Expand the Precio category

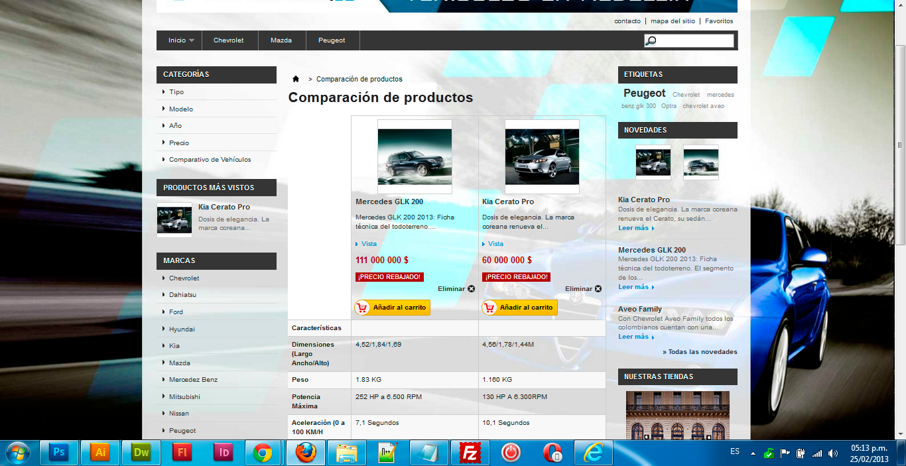coord(179,143)
